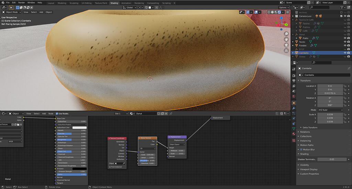The image size is (352, 189).
Task: Hide Ciambella with its eye icon
Action: pos(345,53)
